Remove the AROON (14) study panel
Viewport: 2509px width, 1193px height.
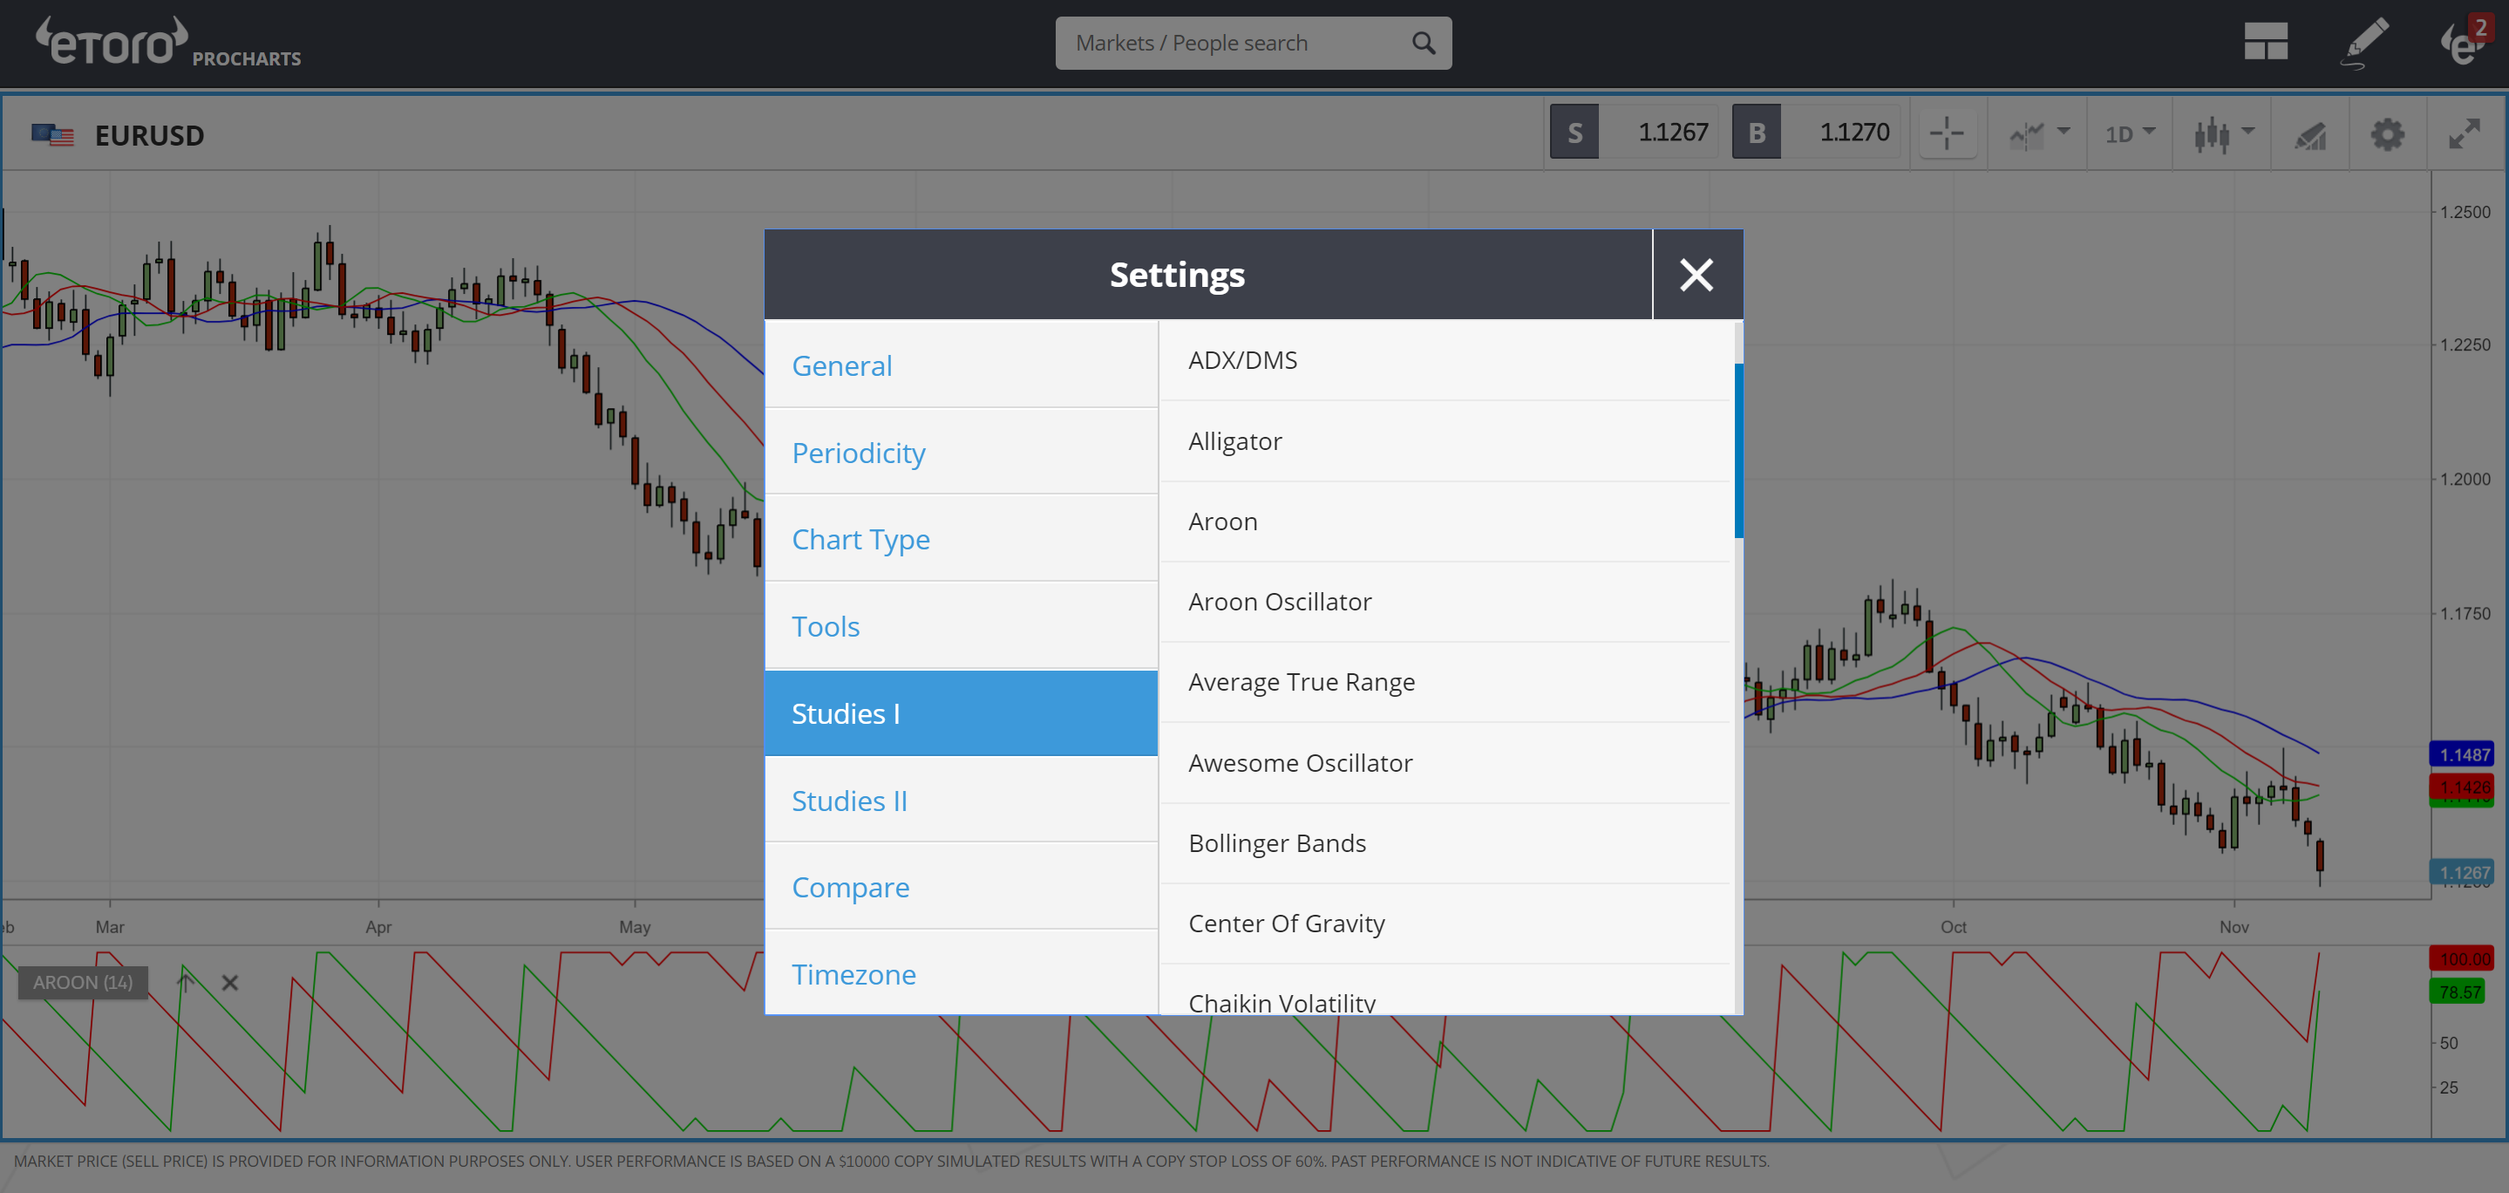tap(230, 983)
